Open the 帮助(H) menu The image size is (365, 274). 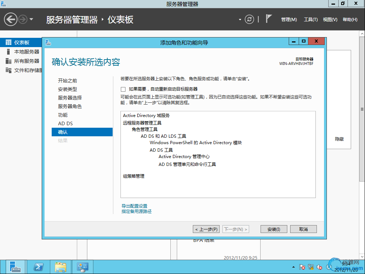click(350, 20)
